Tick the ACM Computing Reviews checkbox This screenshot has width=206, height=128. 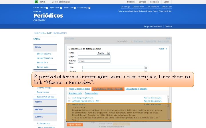point(69,98)
